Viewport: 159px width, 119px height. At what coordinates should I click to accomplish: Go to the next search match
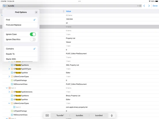(x=149, y=6)
